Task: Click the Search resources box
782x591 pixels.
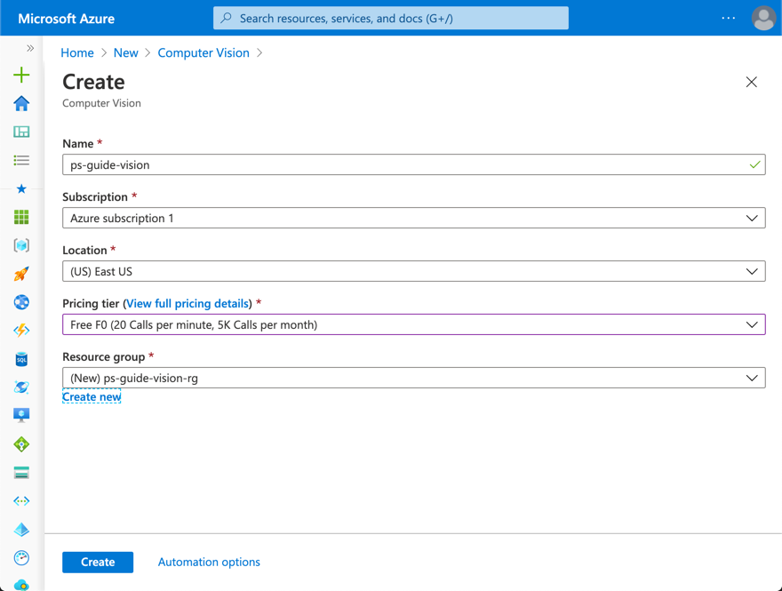Action: pos(391,19)
